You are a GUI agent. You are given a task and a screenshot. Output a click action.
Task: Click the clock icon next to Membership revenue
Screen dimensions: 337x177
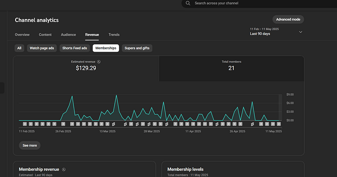64,170
